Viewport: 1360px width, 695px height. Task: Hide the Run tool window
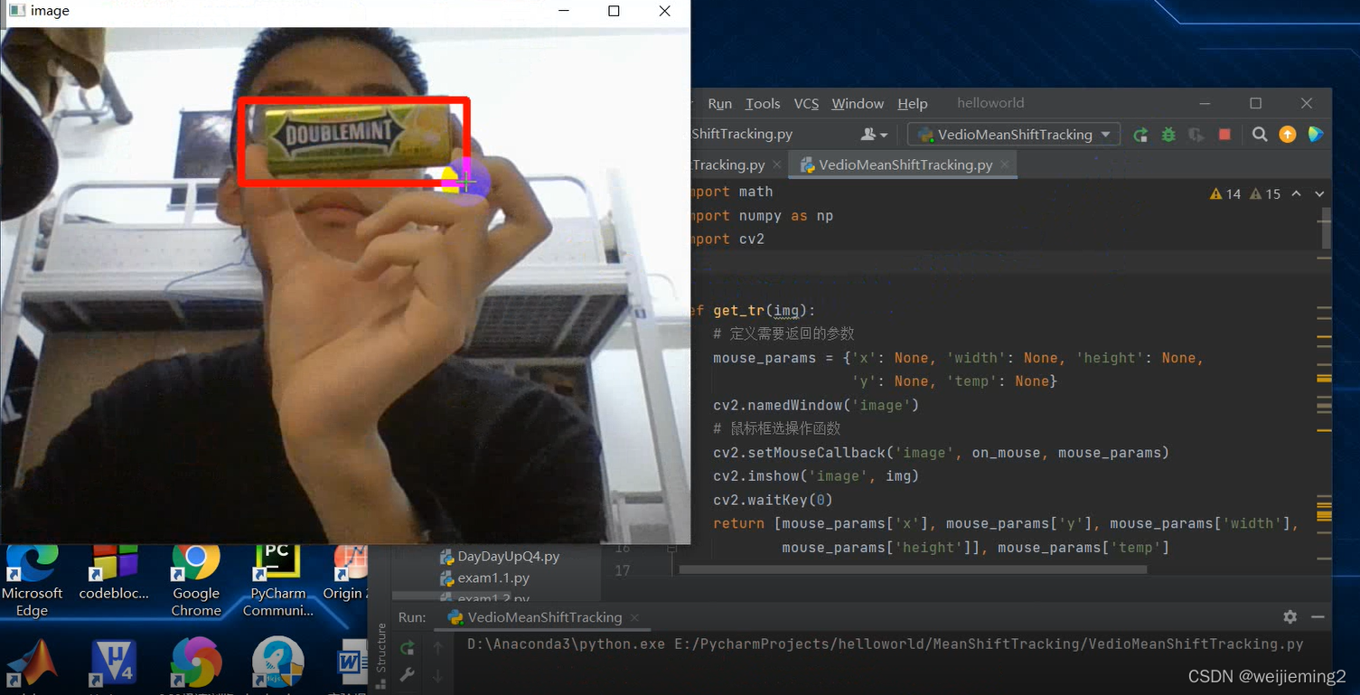tap(1318, 616)
